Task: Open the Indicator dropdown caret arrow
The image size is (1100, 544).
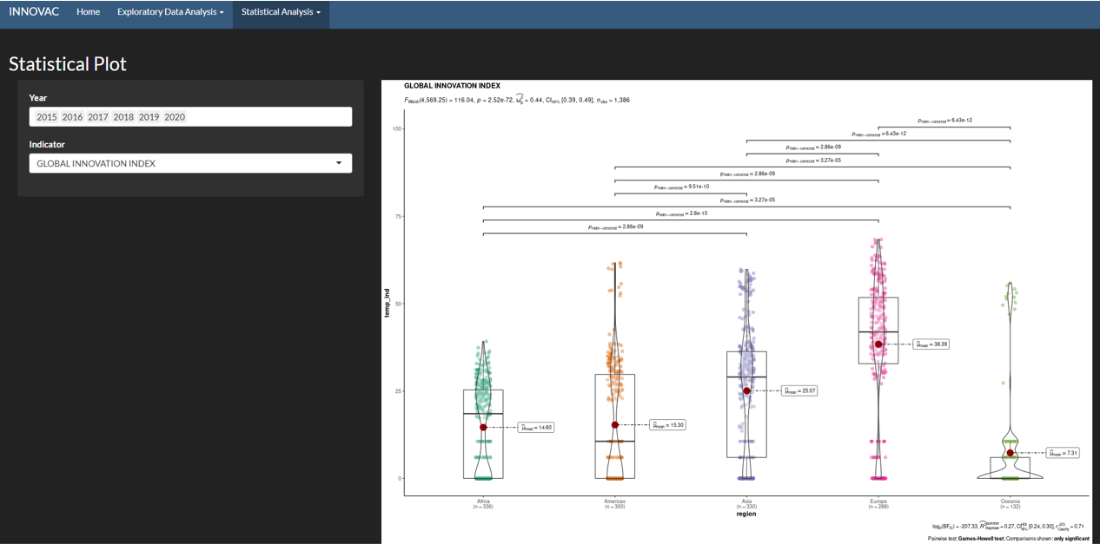Action: (x=339, y=163)
